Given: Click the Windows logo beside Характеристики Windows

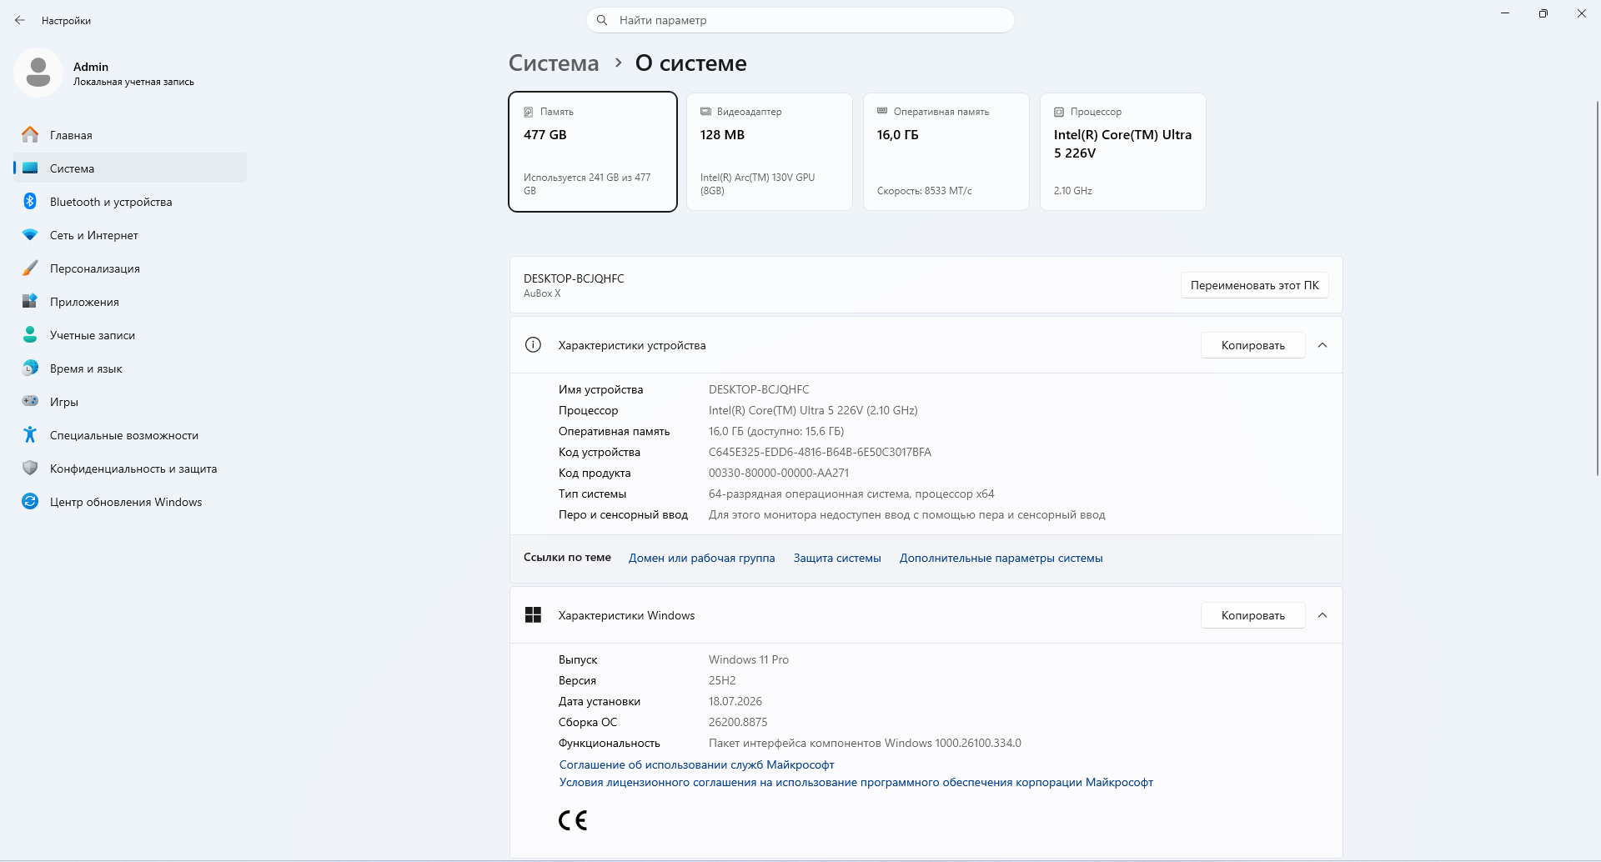Looking at the screenshot, I should [534, 615].
